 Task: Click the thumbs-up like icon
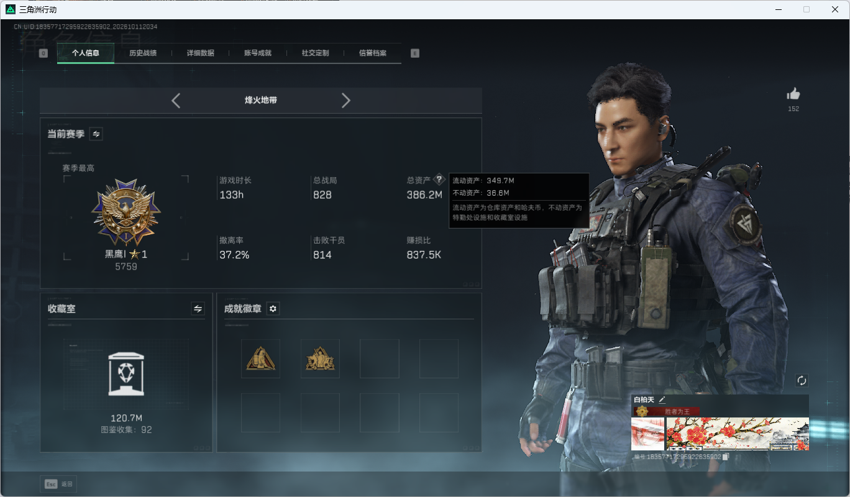click(x=793, y=94)
